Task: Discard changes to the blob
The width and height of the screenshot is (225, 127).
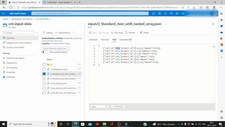Action: click(104, 33)
